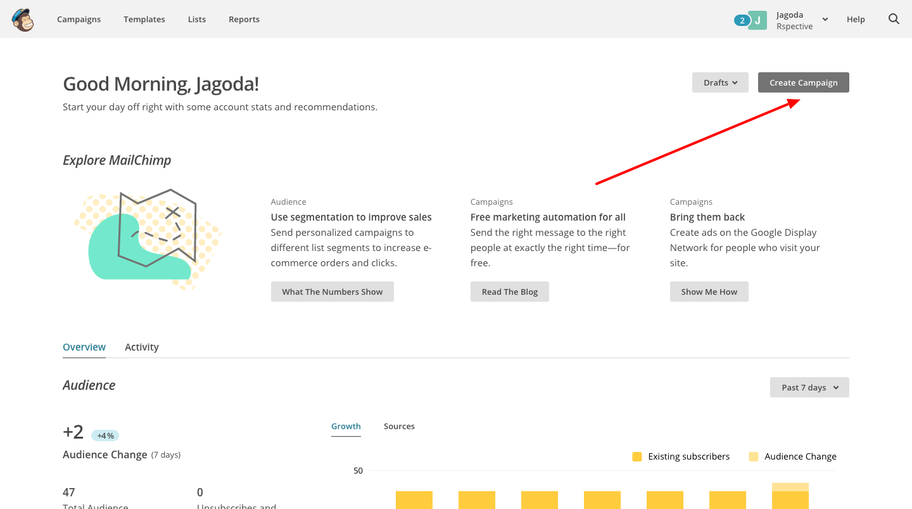912x509 pixels.
Task: Open the Reports menu
Action: click(x=244, y=19)
